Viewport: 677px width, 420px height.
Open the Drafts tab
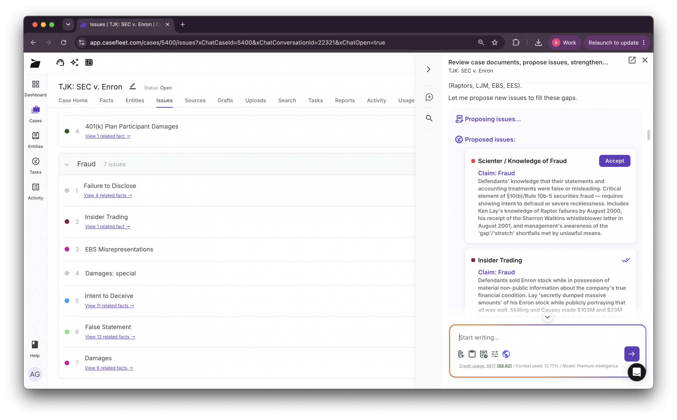pyautogui.click(x=225, y=100)
